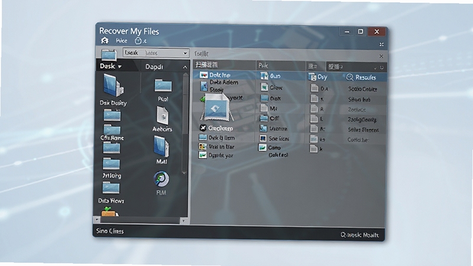Click the picture icon beside Vrai tn Mar

pos(202,147)
